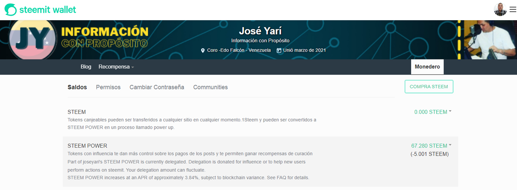The image size is (517, 190).
Task: Click the STEEM section heading
Action: point(77,112)
